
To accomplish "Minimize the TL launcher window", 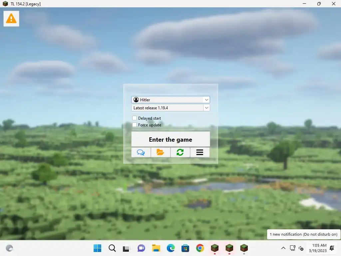I will pyautogui.click(x=304, y=4).
